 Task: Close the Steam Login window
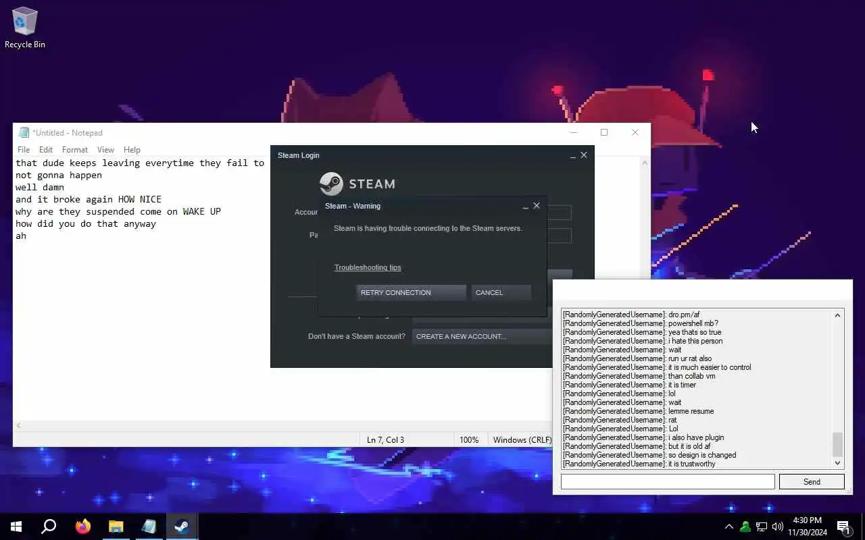[584, 155]
